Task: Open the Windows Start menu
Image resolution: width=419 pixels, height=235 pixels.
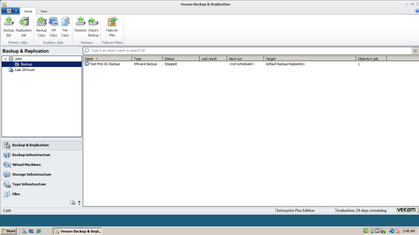Action: click(9, 231)
